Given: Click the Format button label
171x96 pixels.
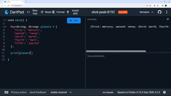Looking at the screenshot, I should pos(61,12).
